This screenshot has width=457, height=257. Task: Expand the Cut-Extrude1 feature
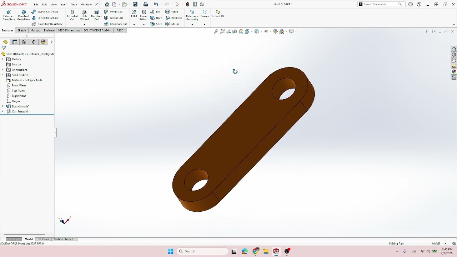3,111
